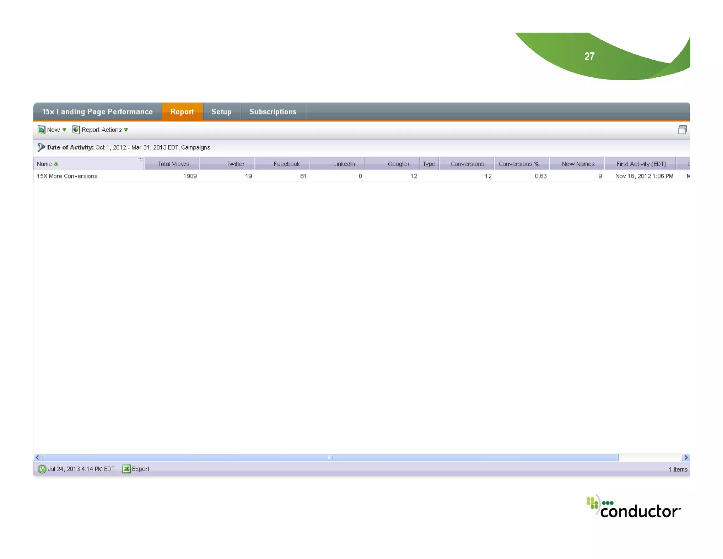Click the Date of Activity filter icon

coord(41,147)
